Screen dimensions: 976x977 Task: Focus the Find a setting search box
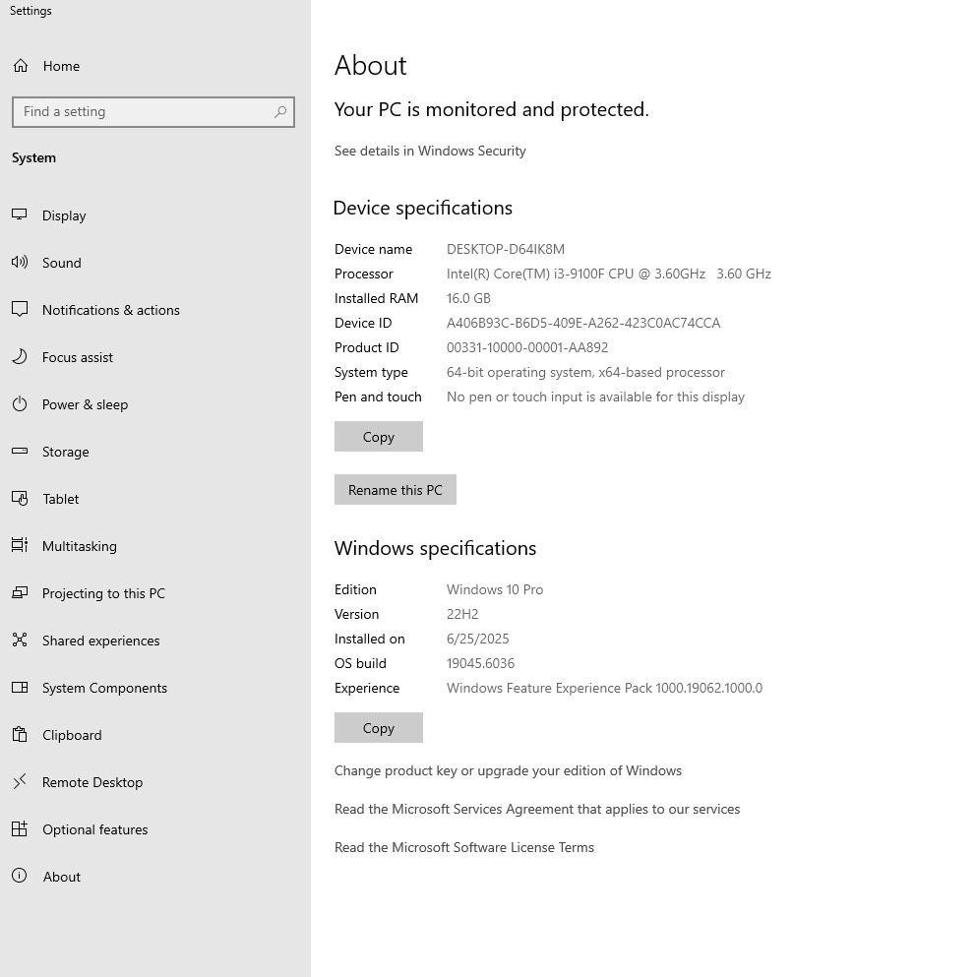tap(153, 112)
